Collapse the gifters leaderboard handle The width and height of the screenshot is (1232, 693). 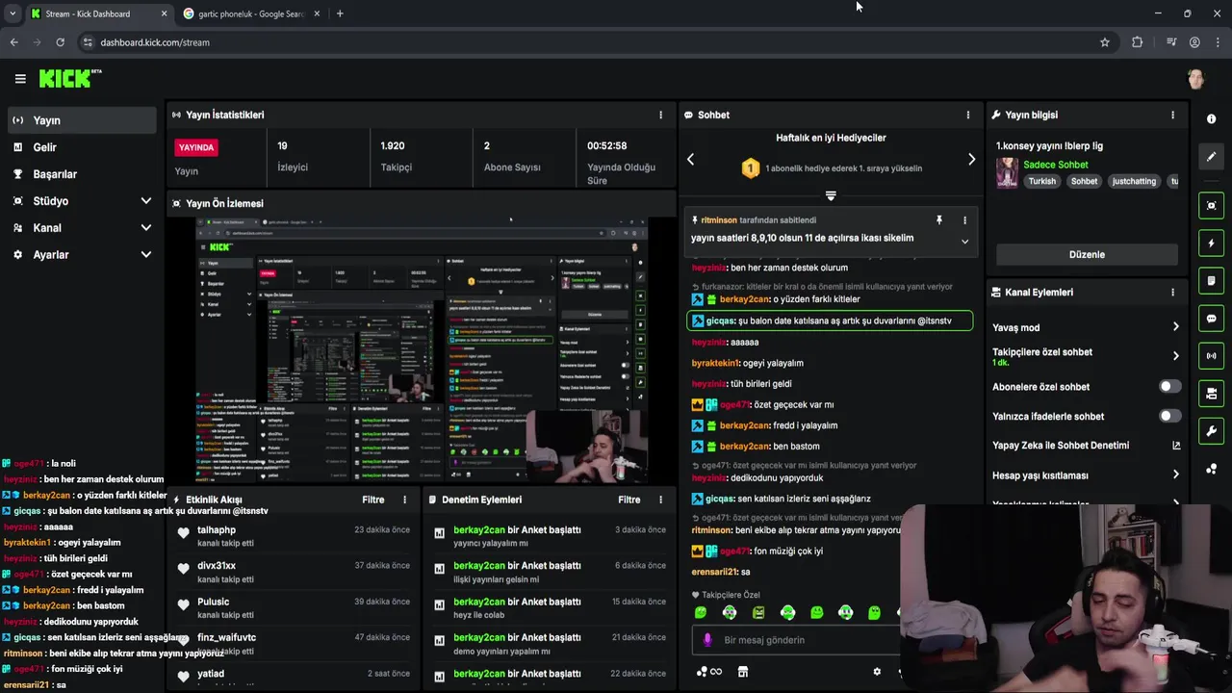click(831, 195)
